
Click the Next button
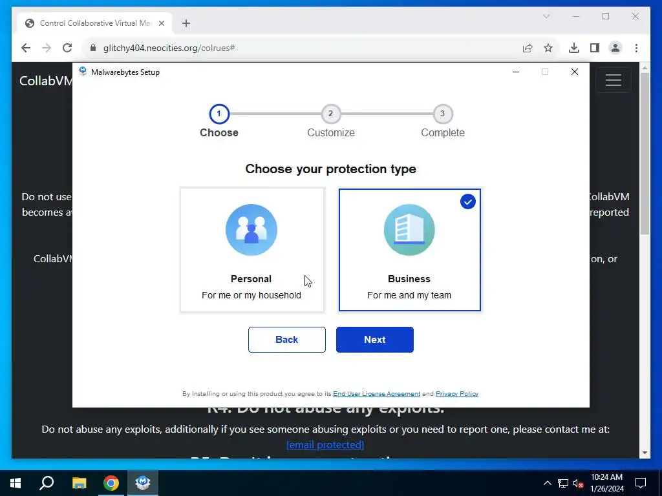click(375, 340)
